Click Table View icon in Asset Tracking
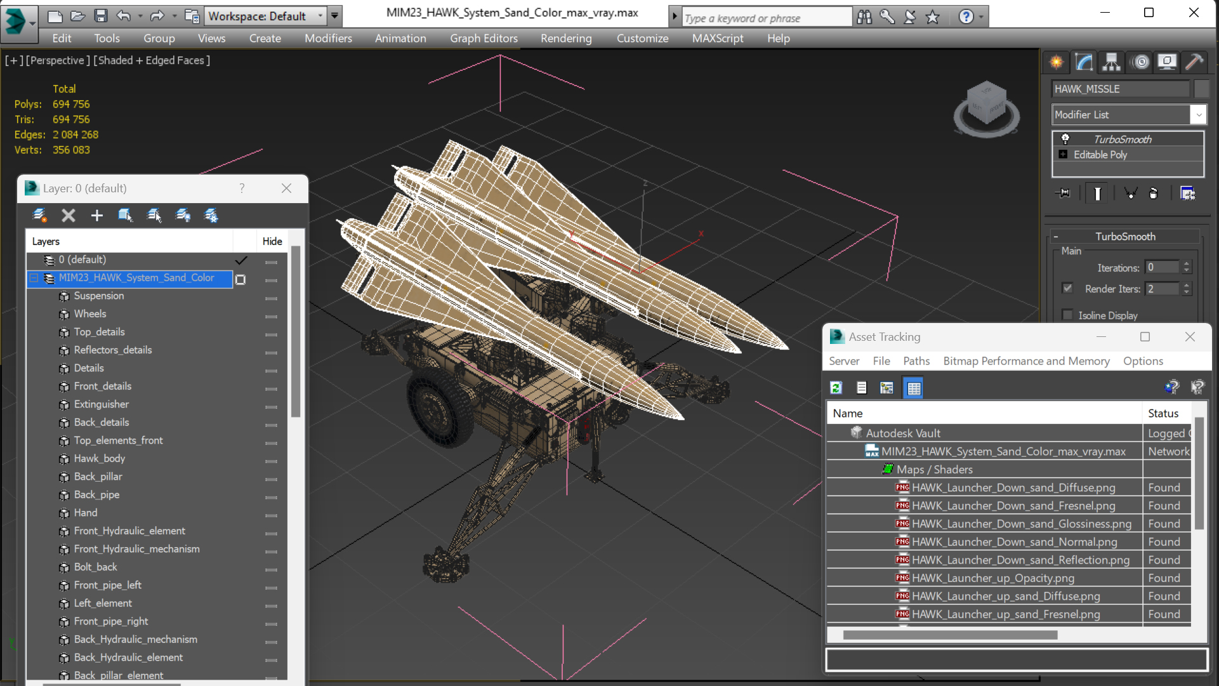1219x686 pixels. pos(913,388)
